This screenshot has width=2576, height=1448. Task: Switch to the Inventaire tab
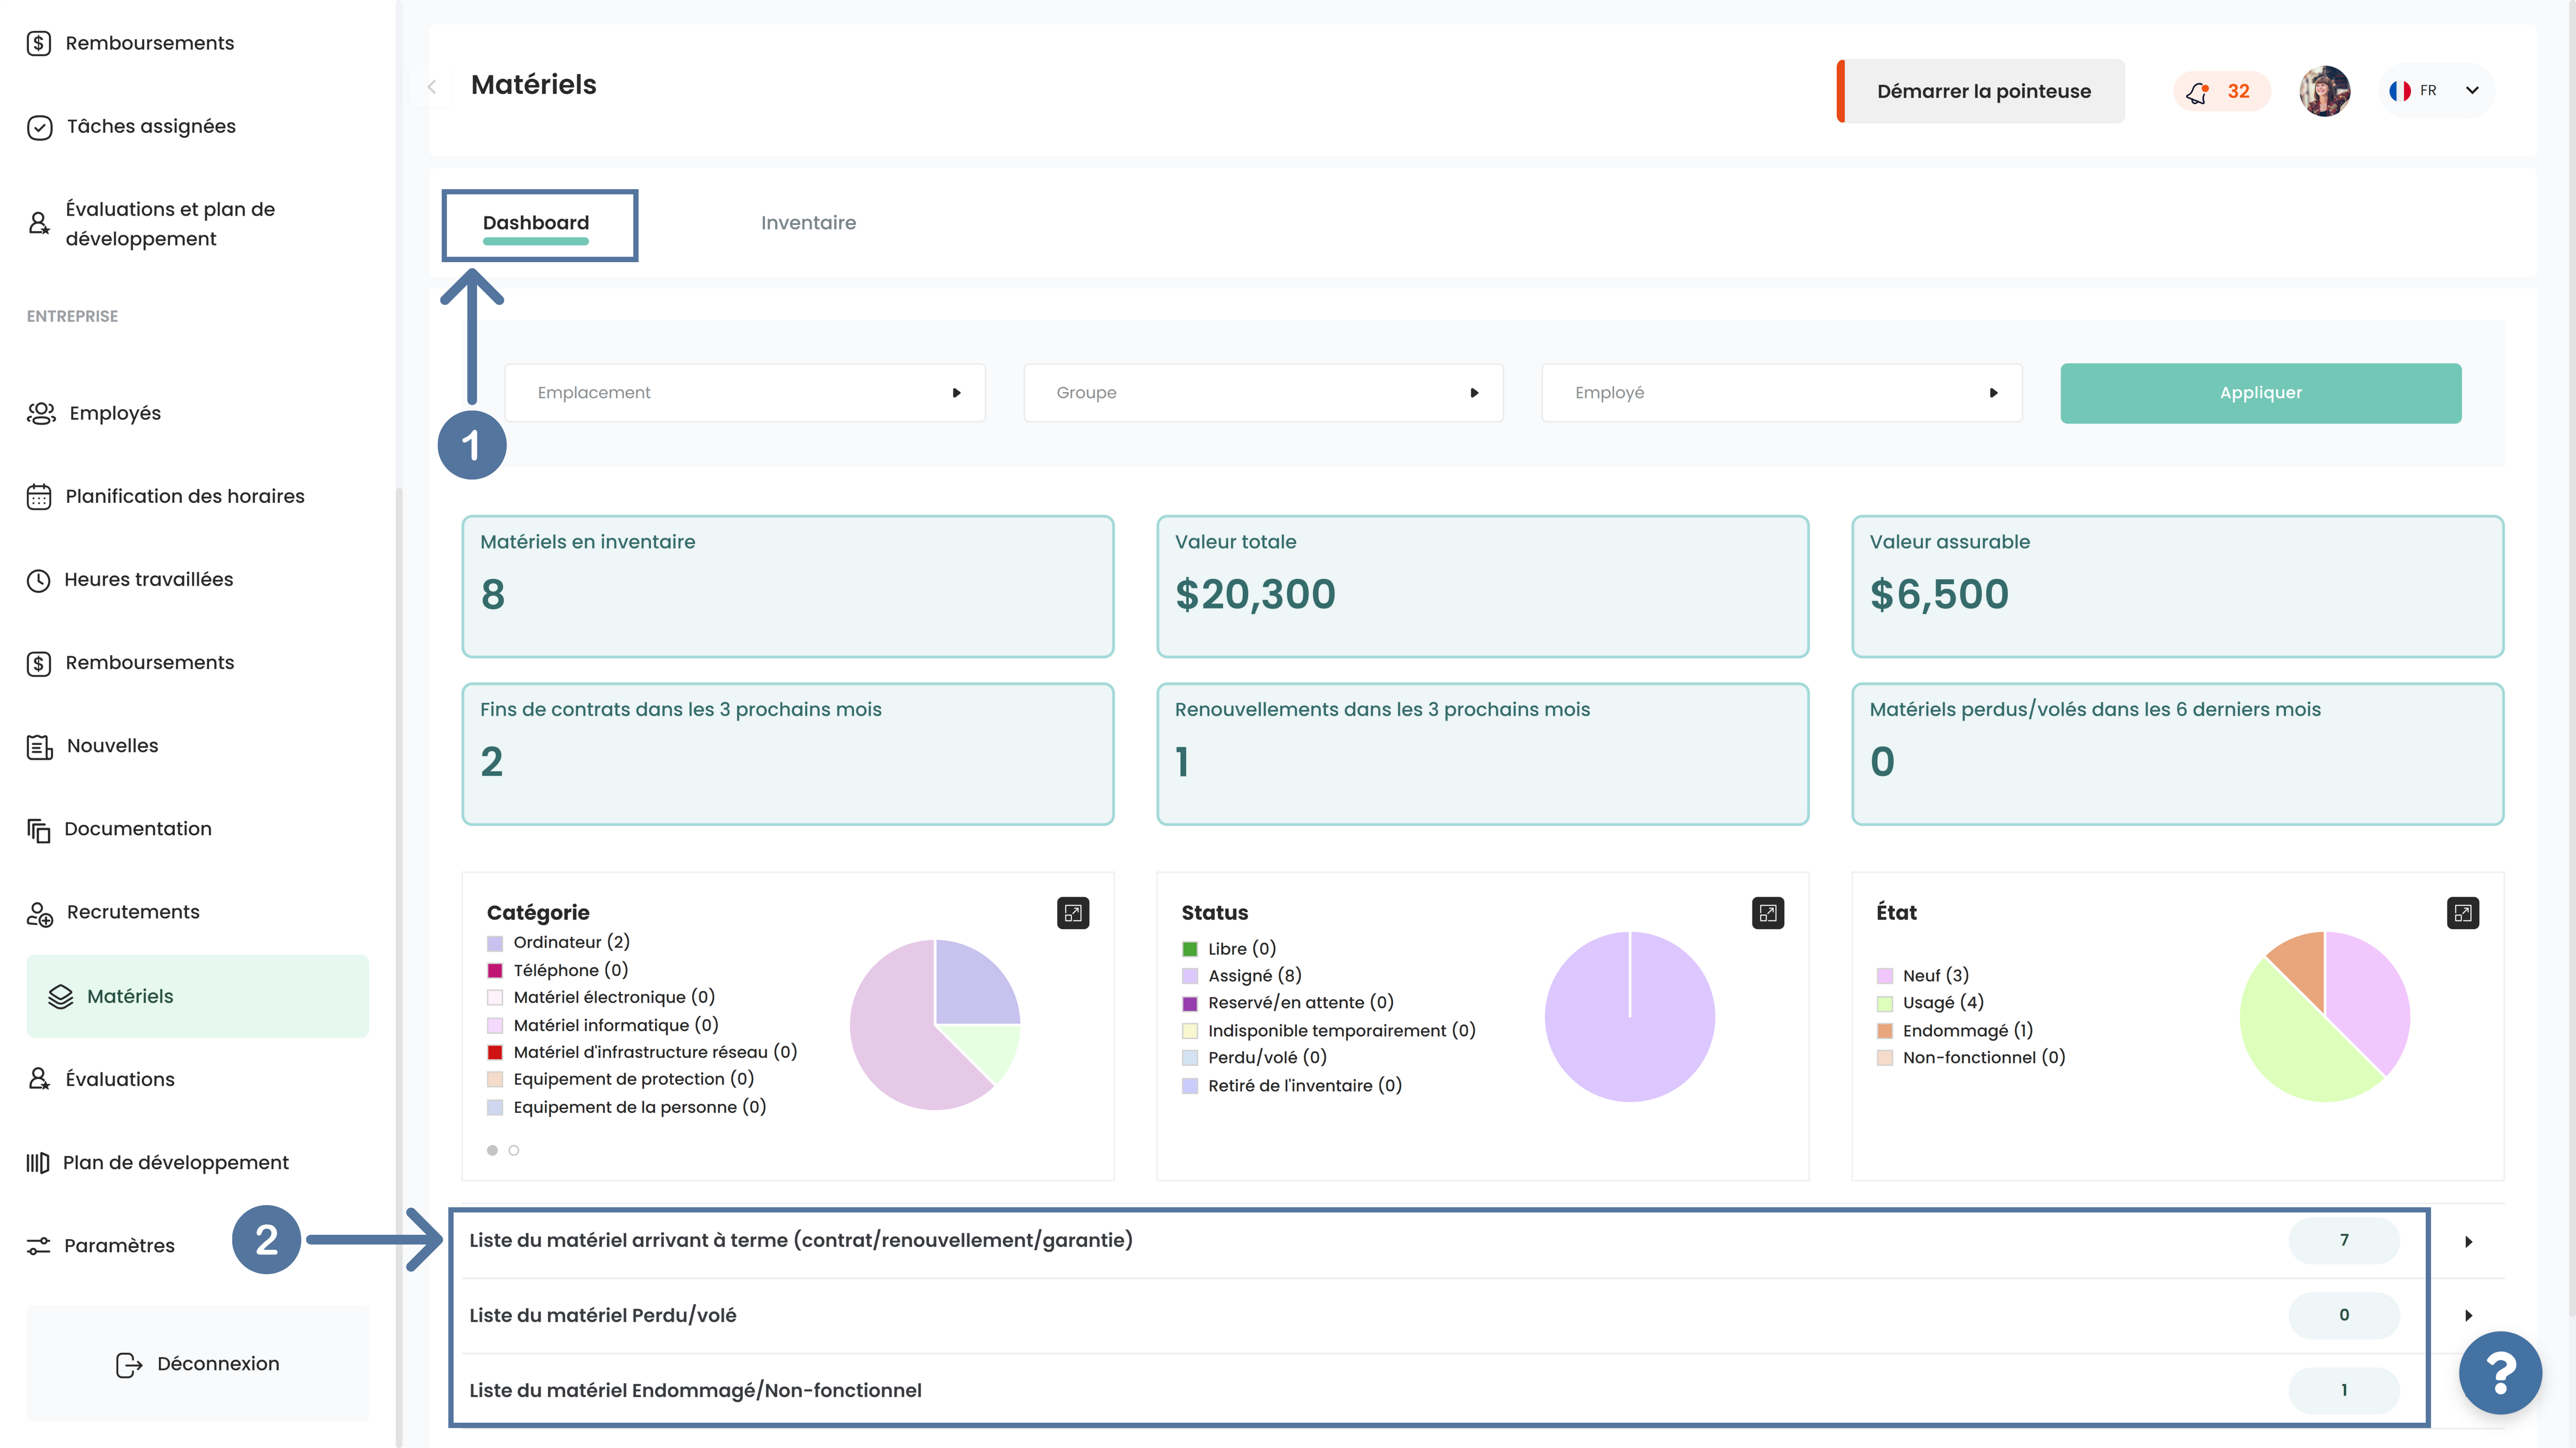[808, 223]
